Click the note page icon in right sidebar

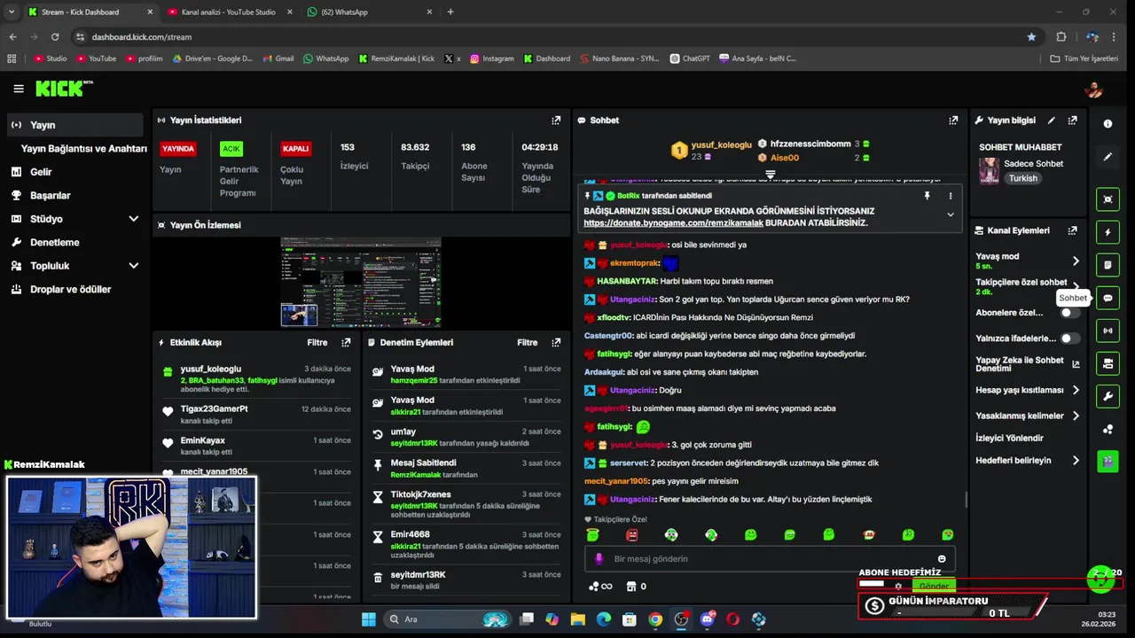tap(1108, 265)
